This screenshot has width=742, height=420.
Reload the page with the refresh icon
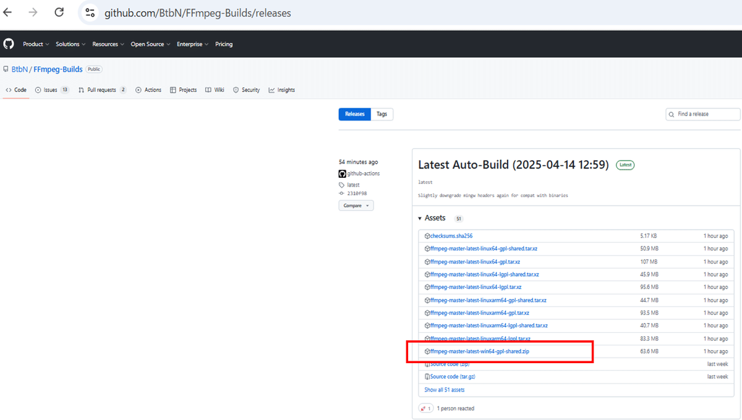[59, 12]
